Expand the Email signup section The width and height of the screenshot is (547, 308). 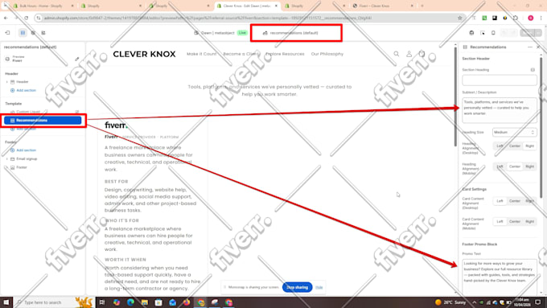click(6, 158)
